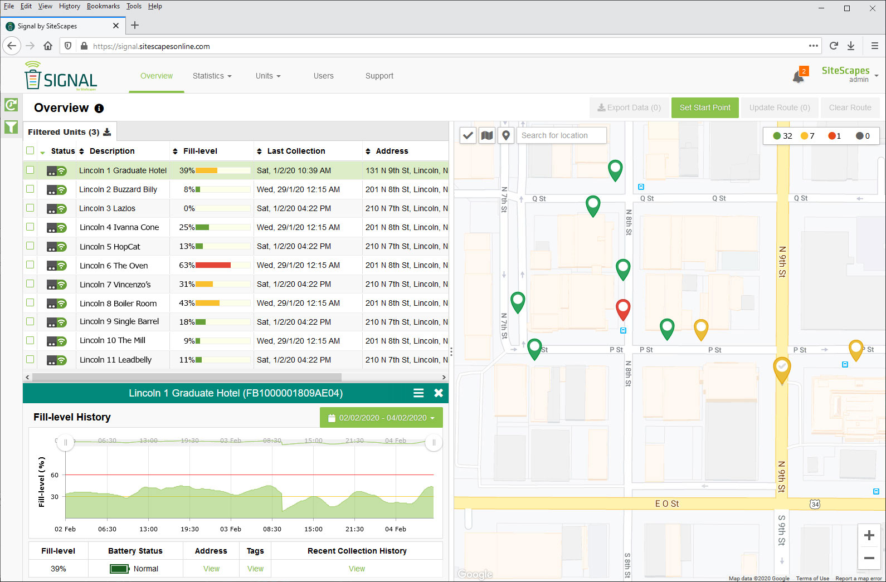Open the Units dropdown menu
Screen dimensions: 886x582
pos(267,76)
